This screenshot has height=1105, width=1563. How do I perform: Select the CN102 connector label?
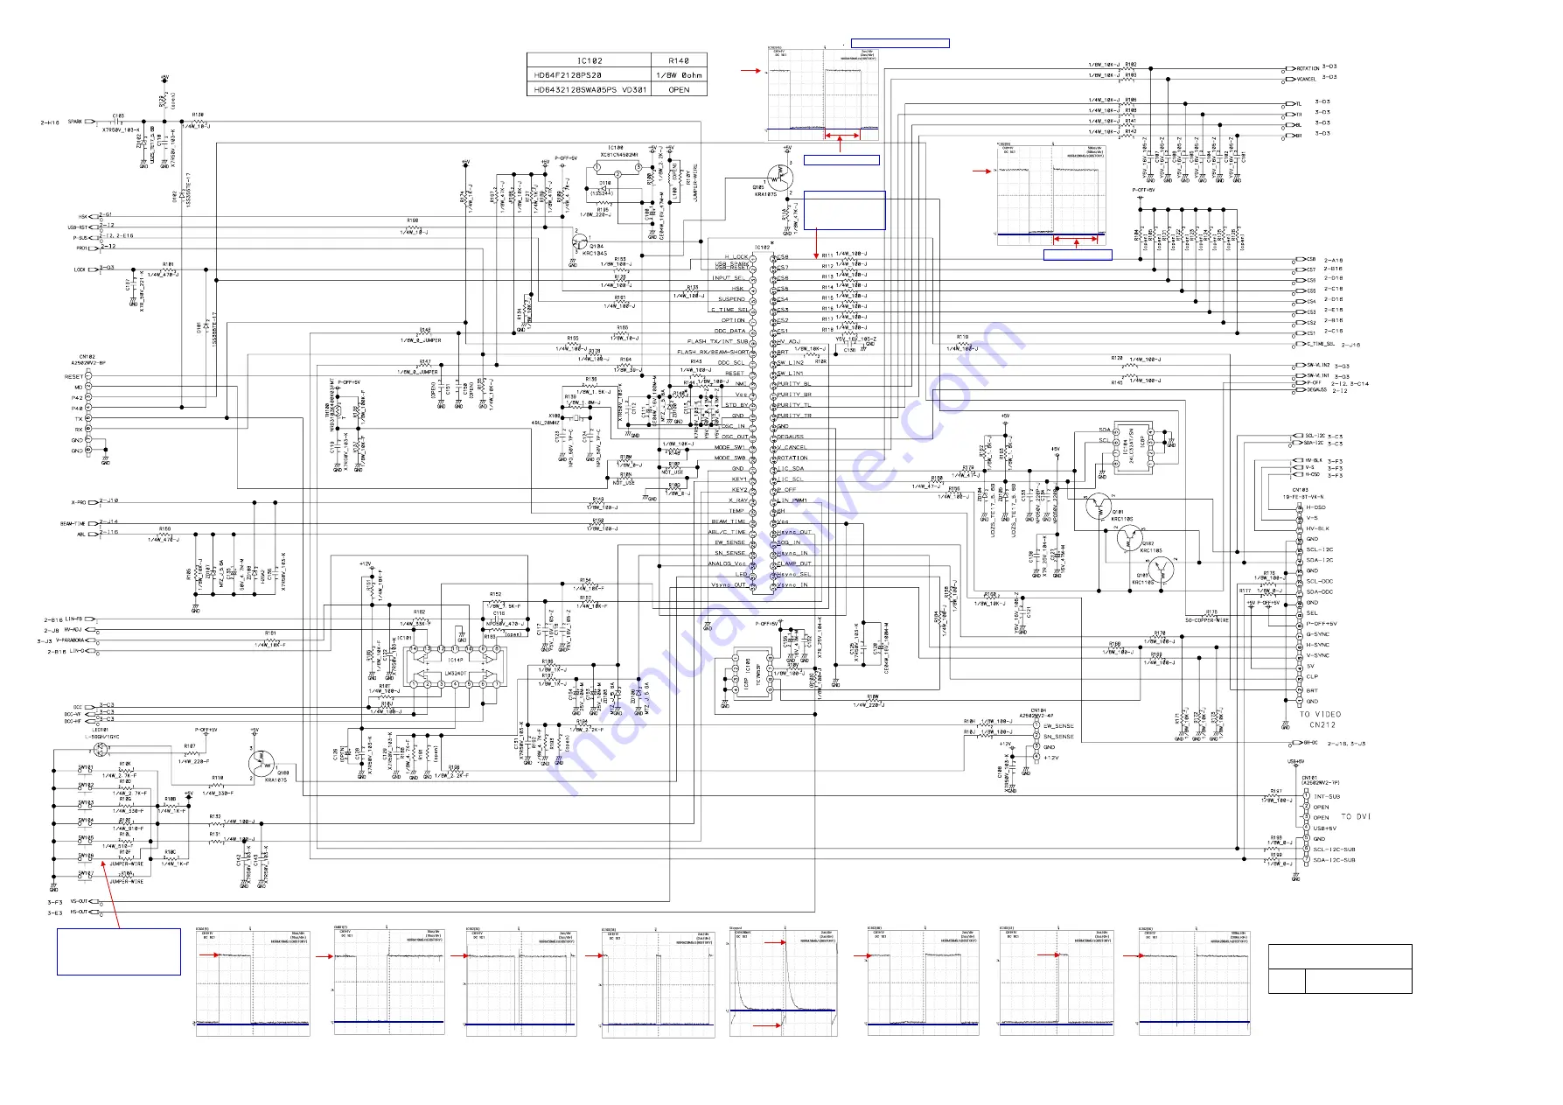click(x=87, y=357)
